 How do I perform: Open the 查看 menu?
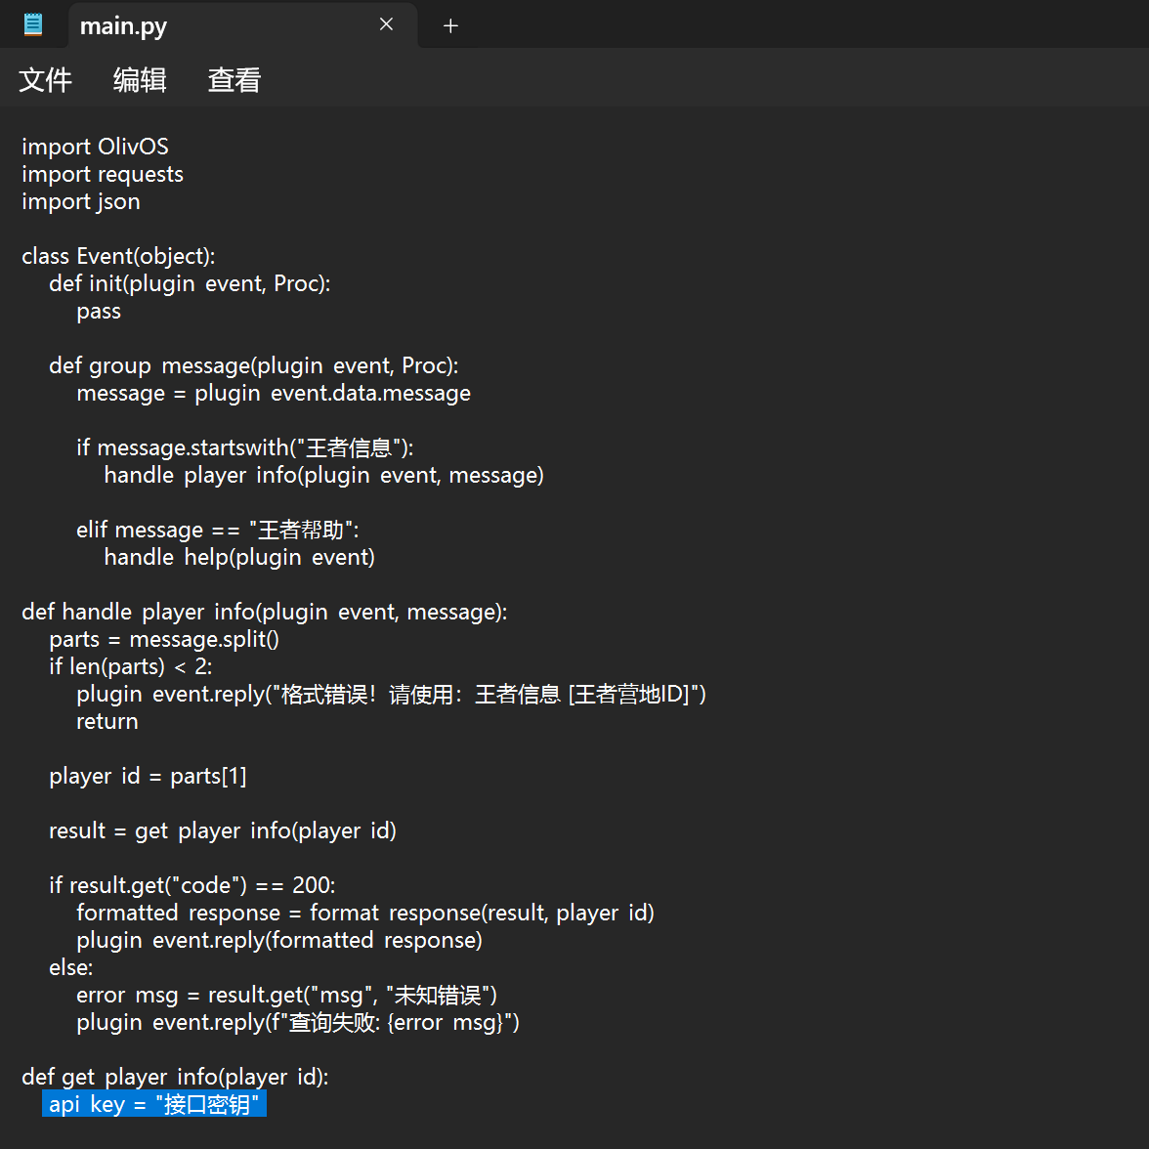click(234, 80)
